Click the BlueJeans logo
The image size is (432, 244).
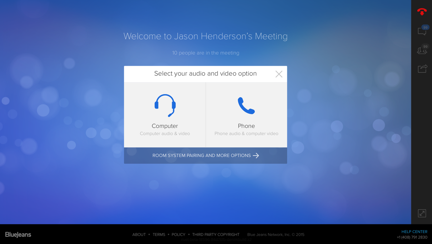point(18,235)
